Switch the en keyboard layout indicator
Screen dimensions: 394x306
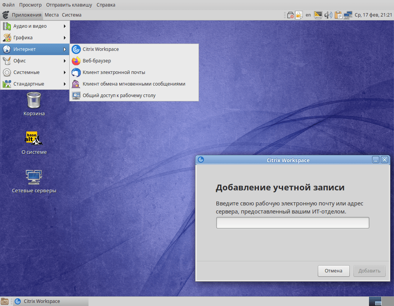tap(308, 15)
